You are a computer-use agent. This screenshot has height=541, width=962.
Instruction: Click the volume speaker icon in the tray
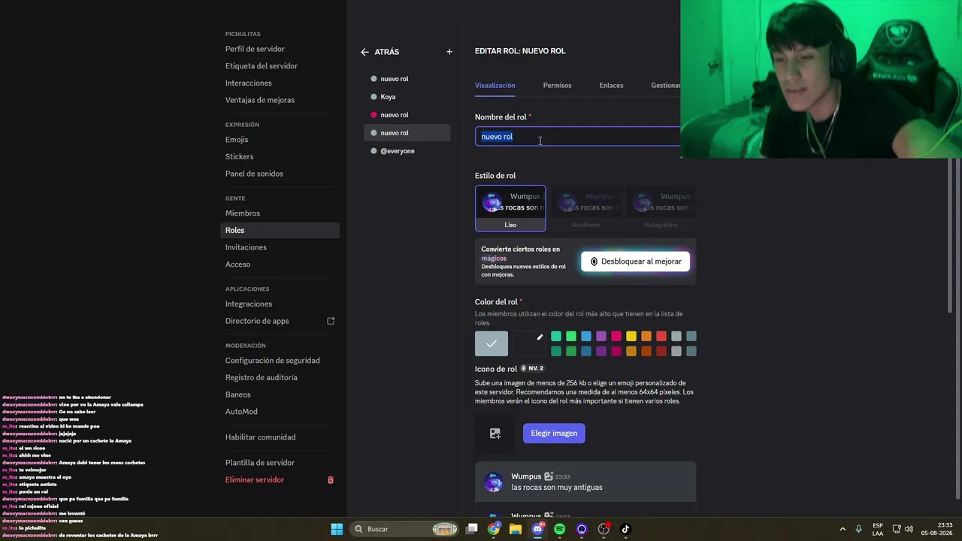909,529
